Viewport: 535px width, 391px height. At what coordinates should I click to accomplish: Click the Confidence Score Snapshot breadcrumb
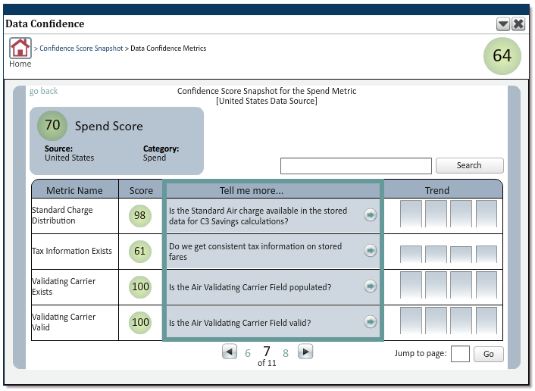pos(81,48)
